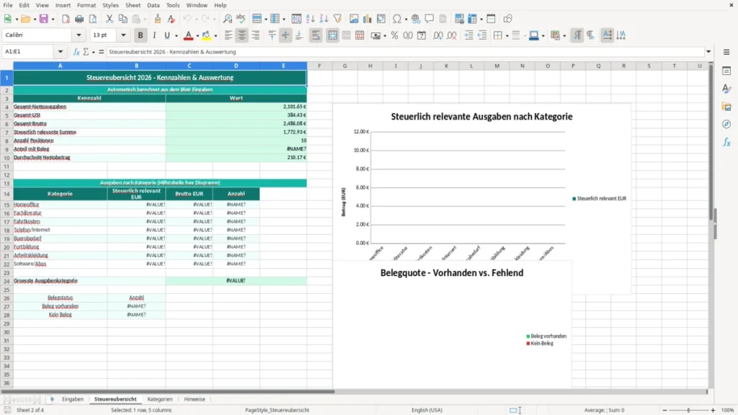738x415 pixels.
Task: Click the zoom out minus button
Action: 664,410
